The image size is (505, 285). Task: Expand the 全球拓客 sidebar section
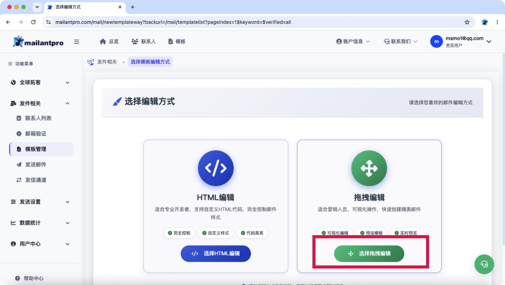(40, 83)
